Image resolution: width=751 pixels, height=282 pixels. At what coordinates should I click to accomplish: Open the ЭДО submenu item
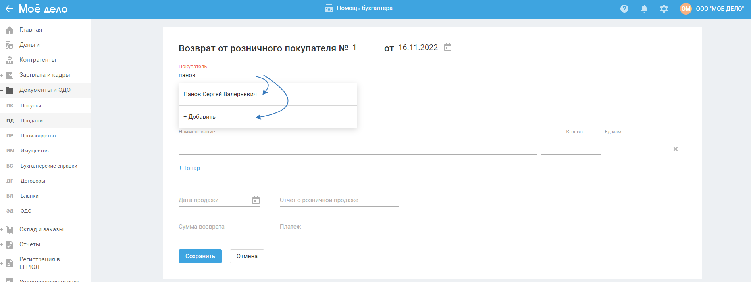tap(26, 211)
